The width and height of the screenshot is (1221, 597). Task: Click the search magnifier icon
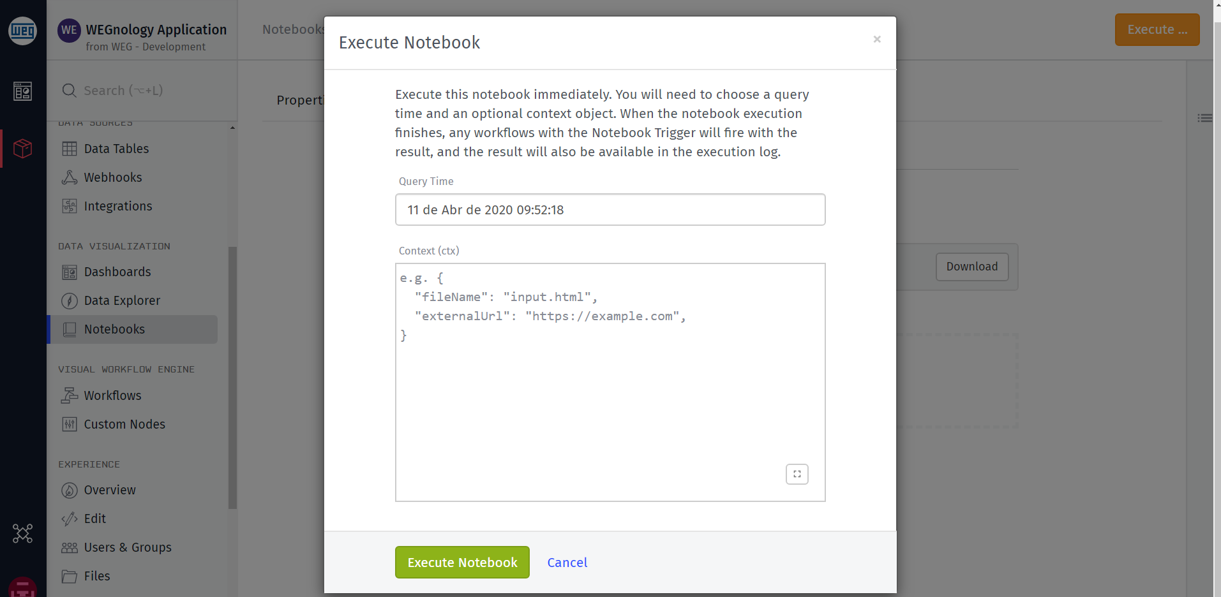click(69, 91)
